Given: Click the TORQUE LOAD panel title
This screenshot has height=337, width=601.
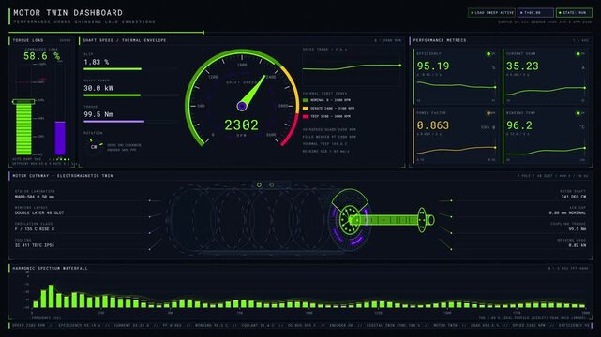Looking at the screenshot, I should point(28,40).
